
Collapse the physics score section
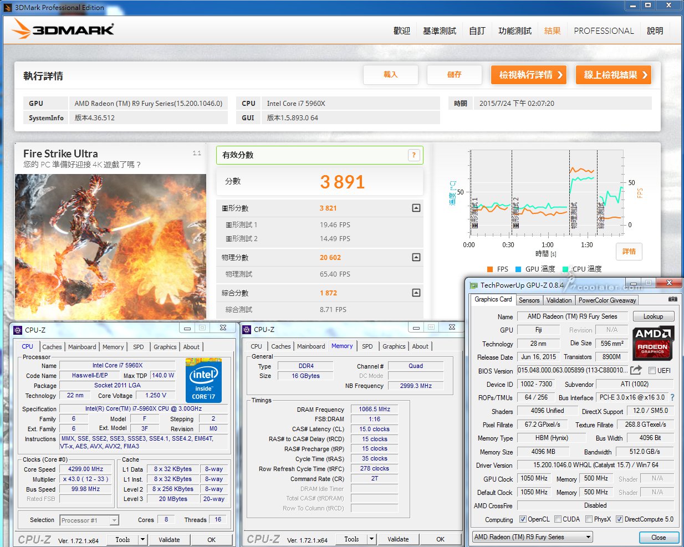416,257
